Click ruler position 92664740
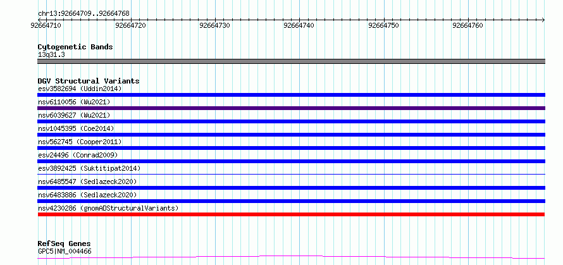This screenshot has width=563, height=265. (x=299, y=25)
